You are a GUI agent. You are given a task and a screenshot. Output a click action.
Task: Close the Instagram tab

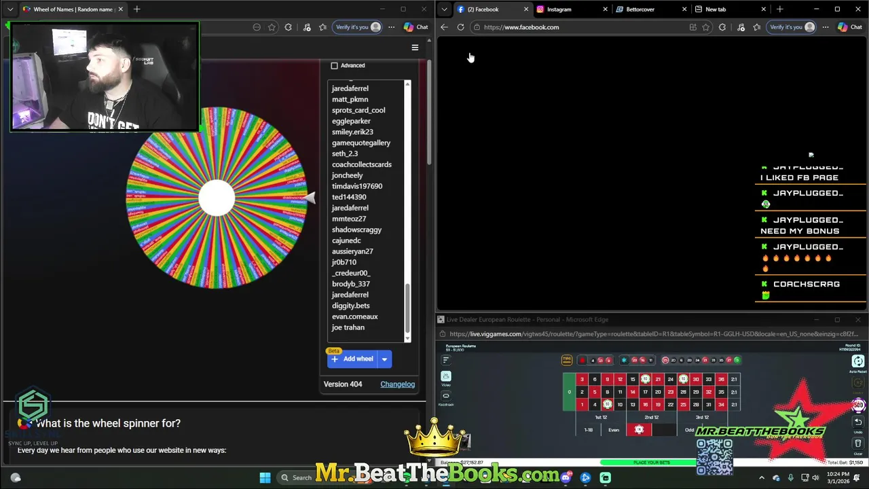tap(605, 10)
